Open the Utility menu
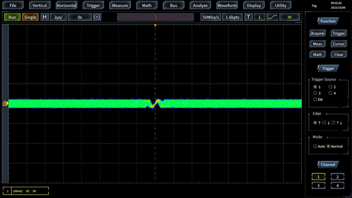The height and width of the screenshot is (198, 352). click(280, 6)
